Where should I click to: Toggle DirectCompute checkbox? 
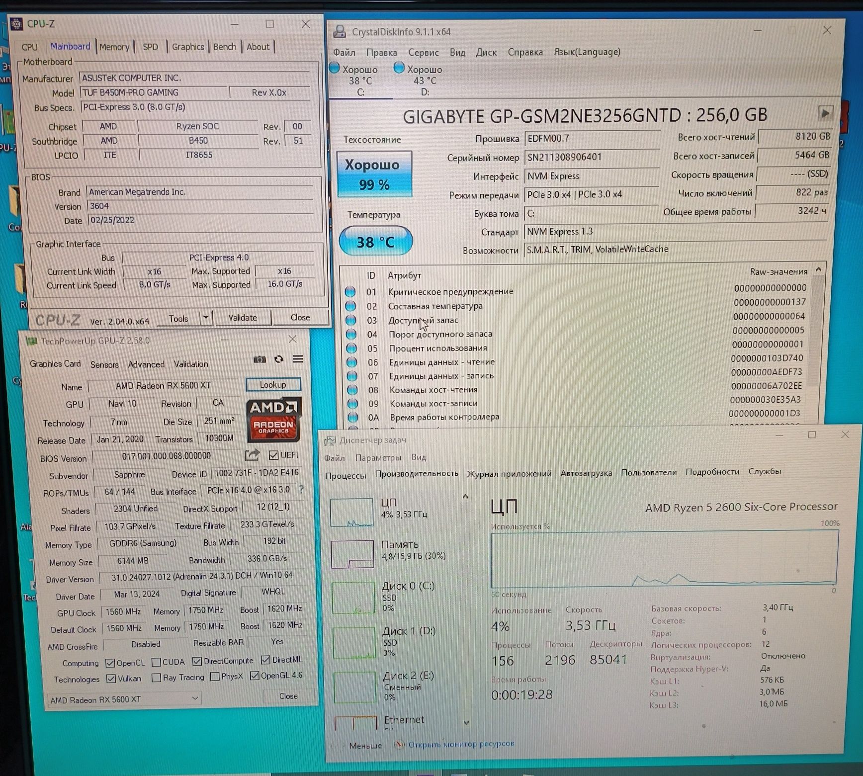click(x=197, y=661)
